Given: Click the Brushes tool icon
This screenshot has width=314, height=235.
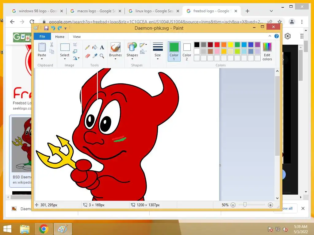Looking at the screenshot, I should 115,47.
